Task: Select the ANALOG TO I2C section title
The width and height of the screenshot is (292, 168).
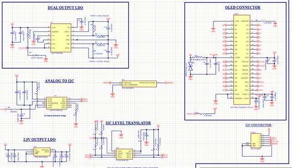Action: click(59, 81)
